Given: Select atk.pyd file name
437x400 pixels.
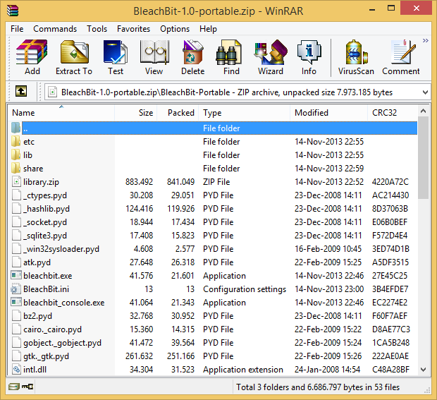Looking at the screenshot, I should 37,262.
